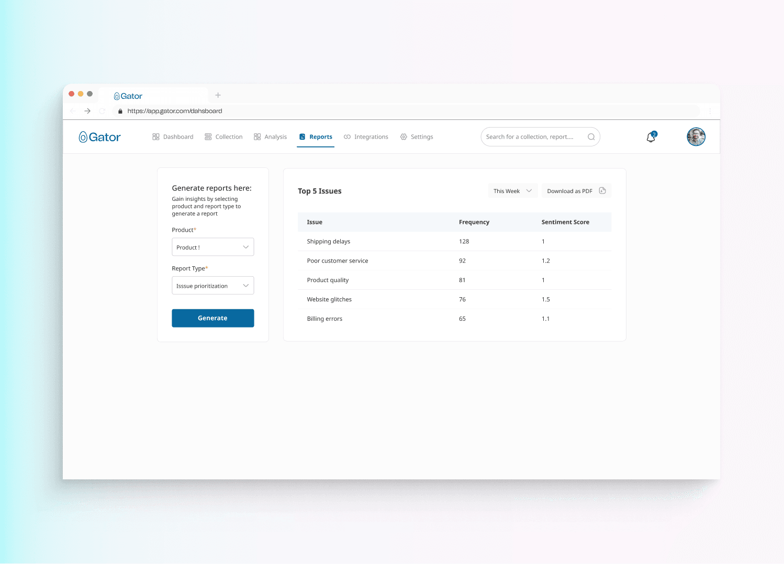The width and height of the screenshot is (784, 564).
Task: Open the Report Type dropdown
Action: (x=212, y=286)
